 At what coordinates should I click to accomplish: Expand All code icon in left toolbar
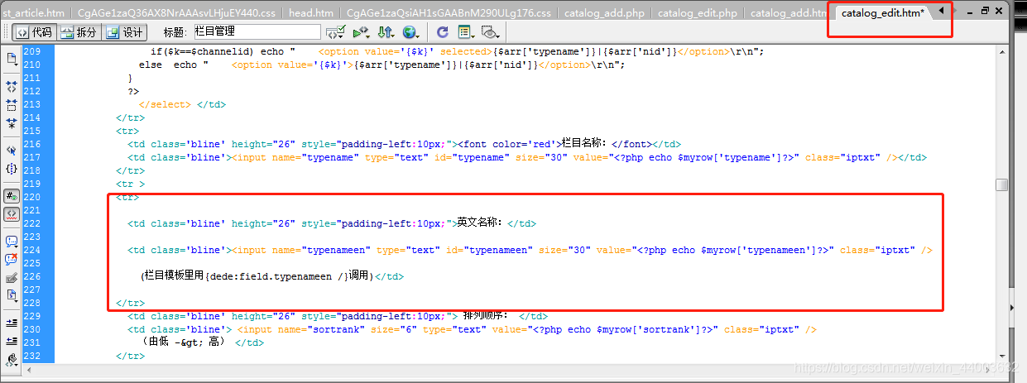pos(12,122)
